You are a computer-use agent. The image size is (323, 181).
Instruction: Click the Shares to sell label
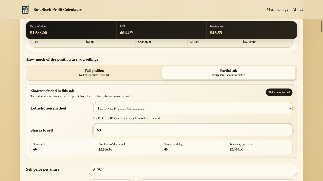point(42,130)
